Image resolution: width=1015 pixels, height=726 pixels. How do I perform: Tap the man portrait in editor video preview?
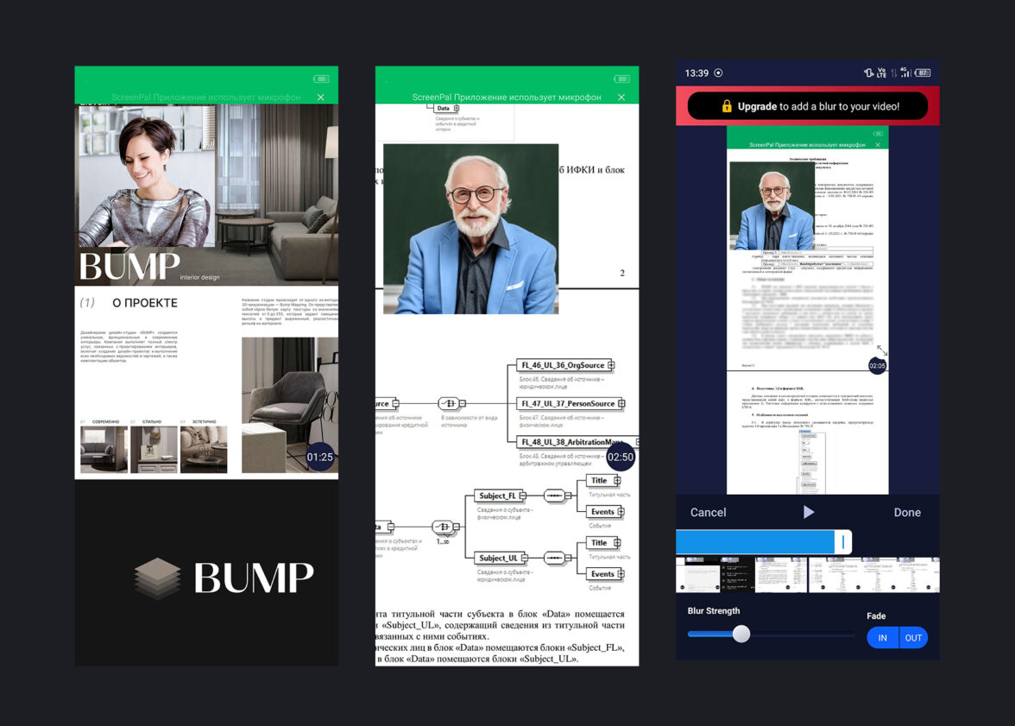[772, 205]
